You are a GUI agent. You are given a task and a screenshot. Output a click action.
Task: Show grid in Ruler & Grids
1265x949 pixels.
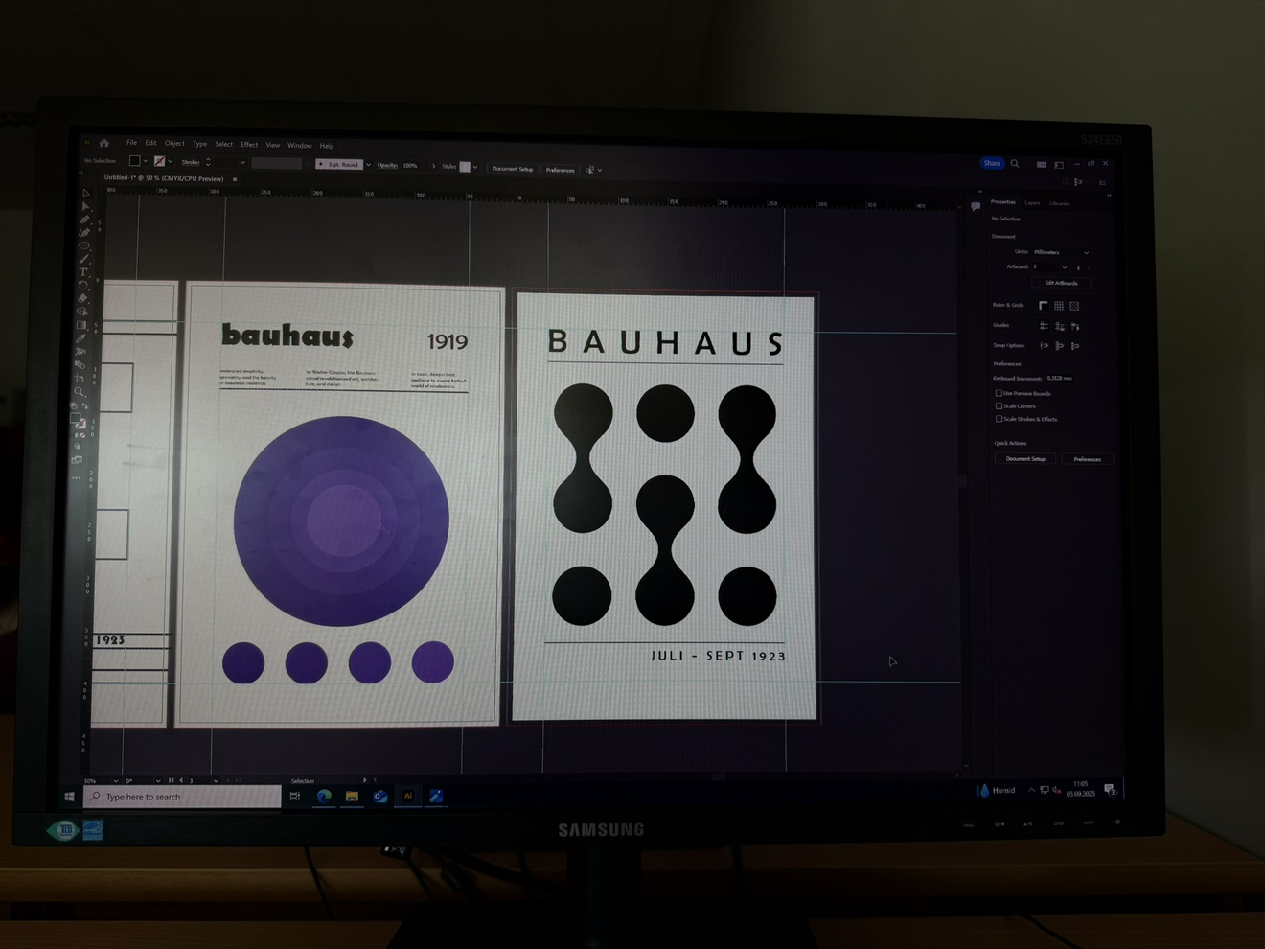[x=1059, y=306]
